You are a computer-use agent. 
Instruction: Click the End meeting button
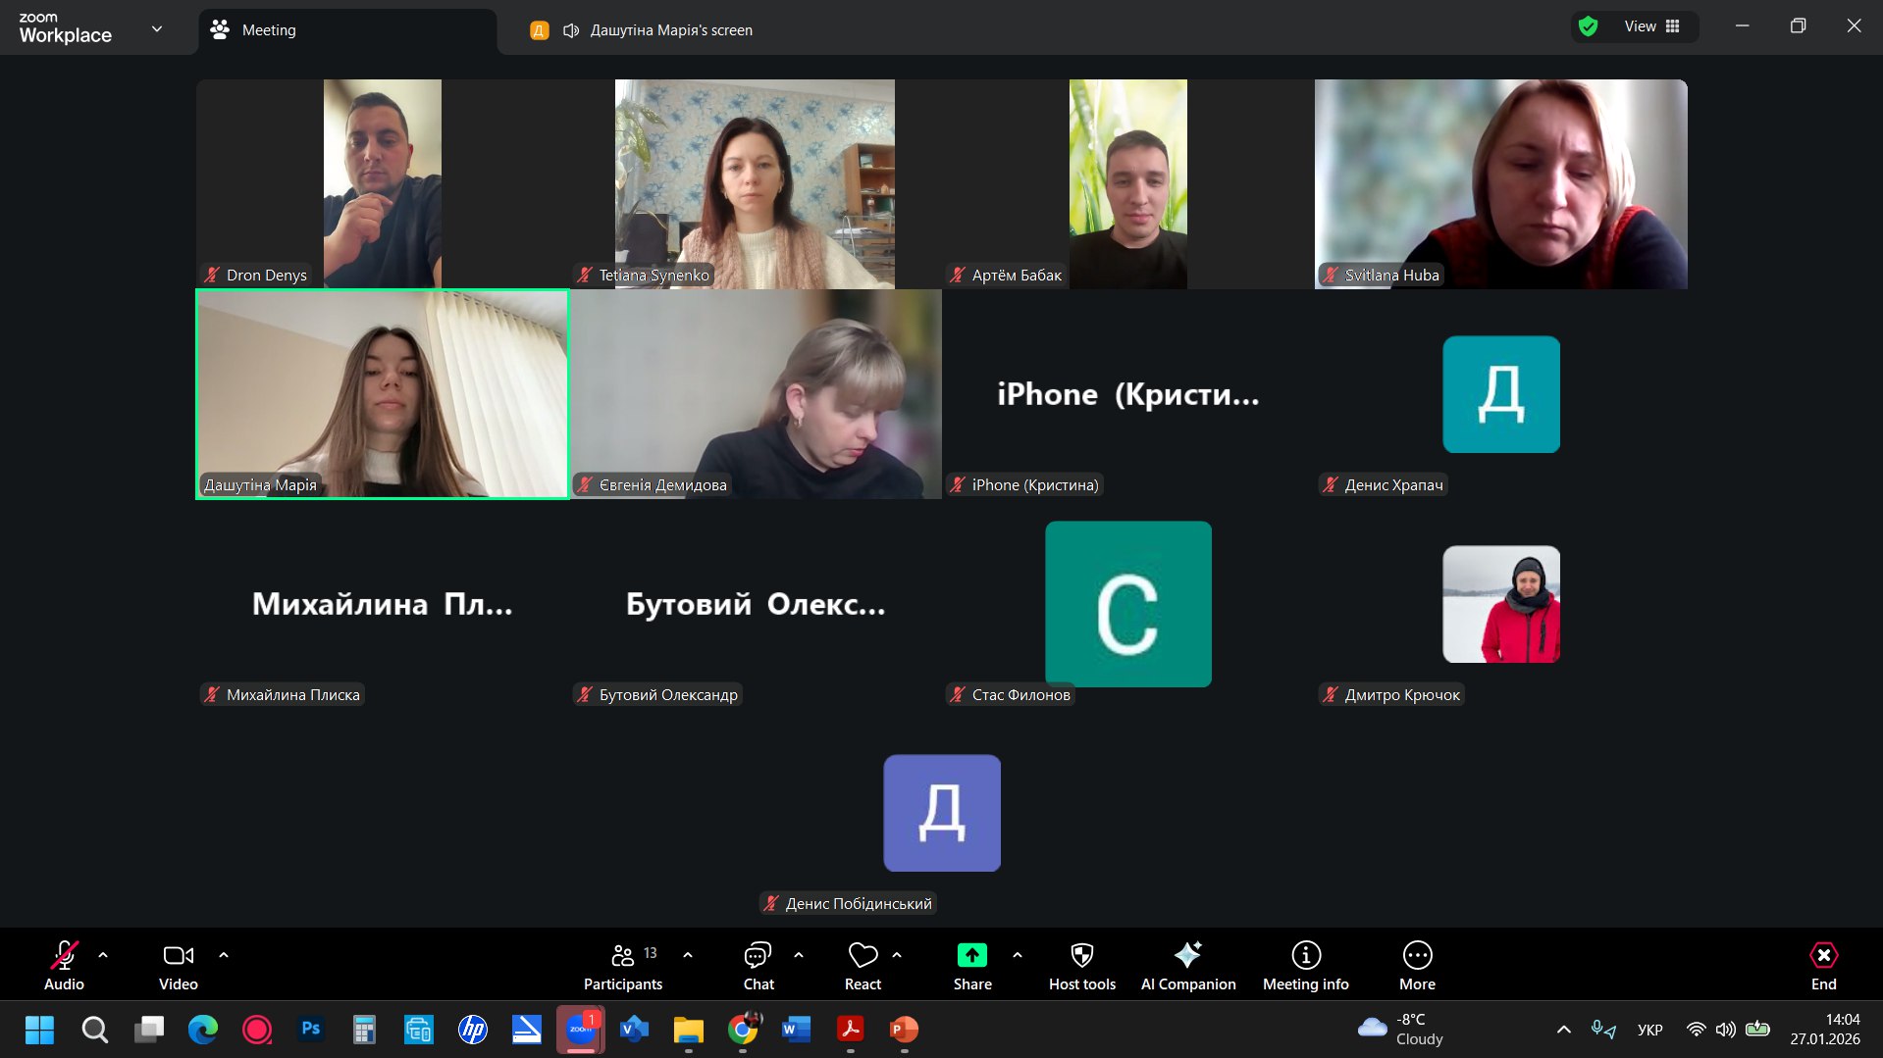[x=1823, y=966]
